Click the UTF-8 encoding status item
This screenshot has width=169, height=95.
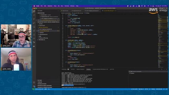(146, 89)
